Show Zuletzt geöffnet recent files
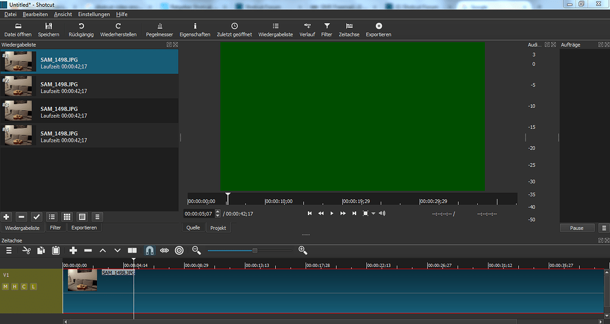 (234, 30)
